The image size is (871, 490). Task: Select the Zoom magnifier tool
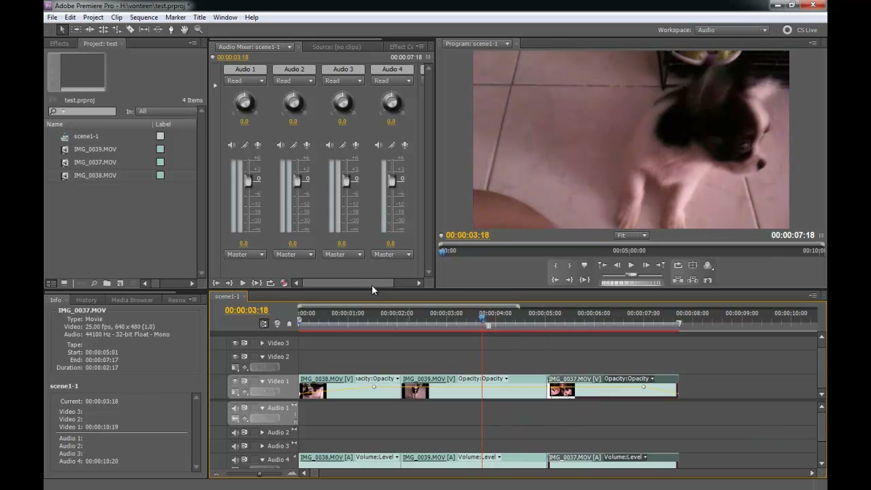coord(199,30)
